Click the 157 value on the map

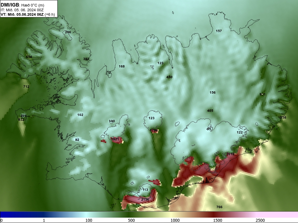[x=219, y=31]
